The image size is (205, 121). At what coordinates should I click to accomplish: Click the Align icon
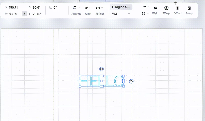pyautogui.click(x=86, y=8)
